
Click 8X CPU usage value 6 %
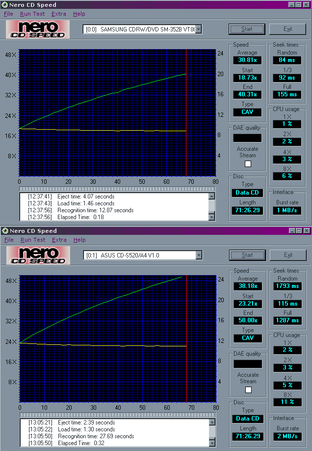287,176
